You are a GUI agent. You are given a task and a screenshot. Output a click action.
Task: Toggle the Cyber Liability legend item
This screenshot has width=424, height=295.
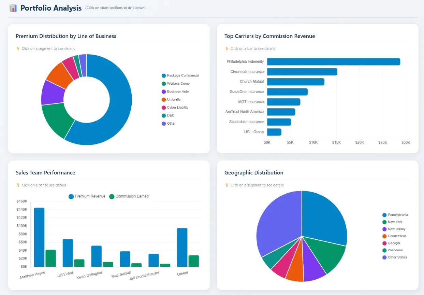click(177, 108)
